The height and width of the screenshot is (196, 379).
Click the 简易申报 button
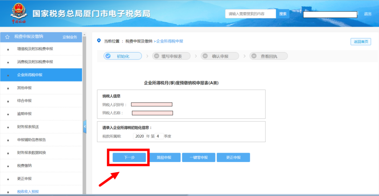[164, 157]
